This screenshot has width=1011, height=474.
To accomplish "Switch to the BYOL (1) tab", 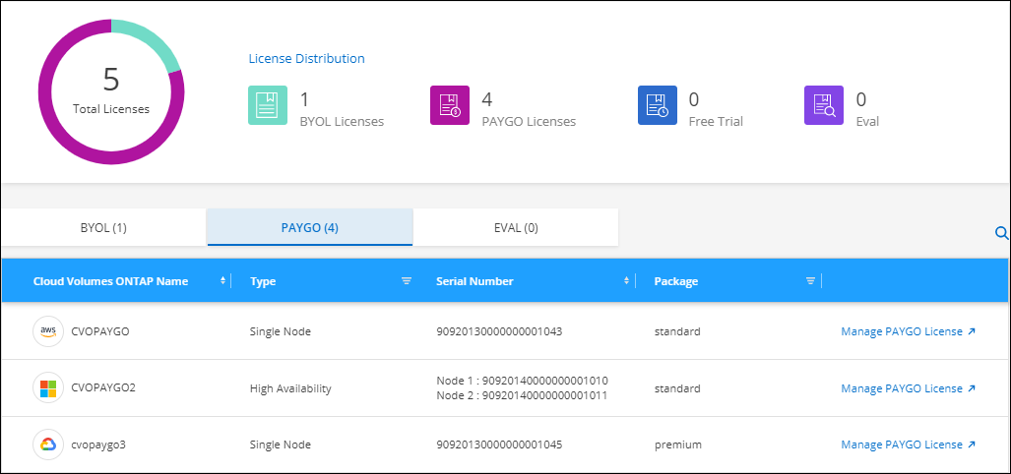I will coord(103,228).
